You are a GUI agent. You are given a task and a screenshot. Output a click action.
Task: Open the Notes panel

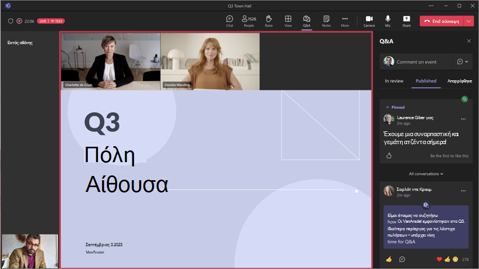coord(326,21)
